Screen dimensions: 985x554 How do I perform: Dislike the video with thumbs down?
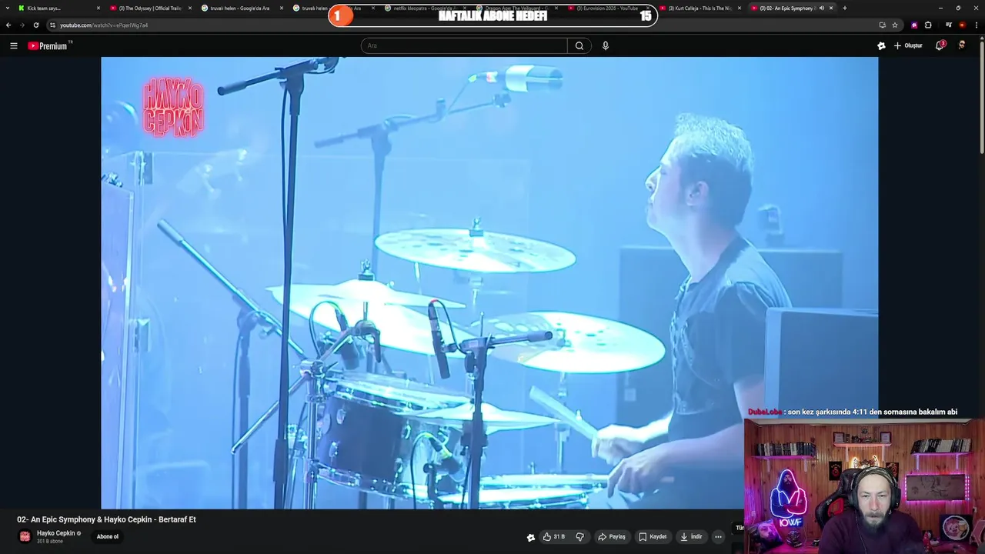(x=580, y=537)
